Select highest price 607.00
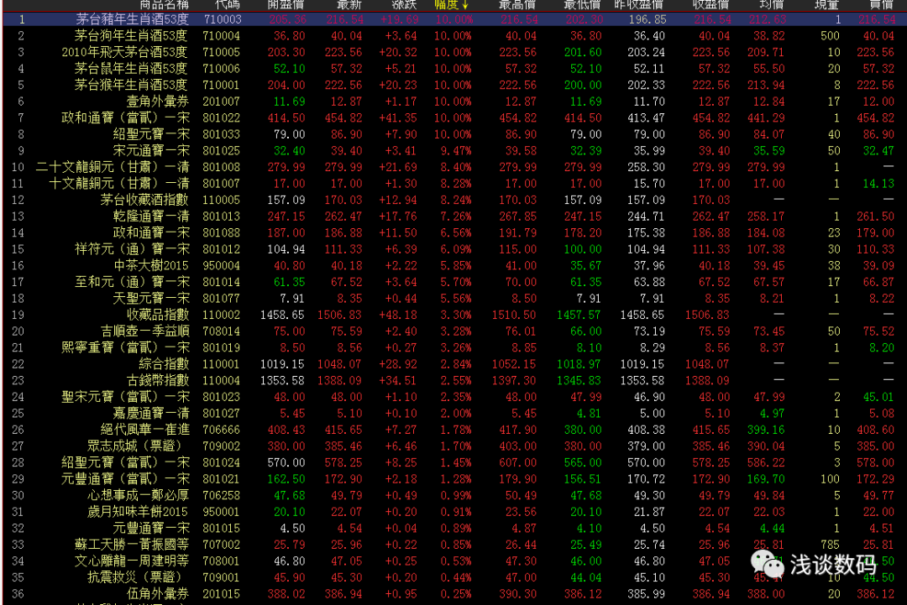This screenshot has width=907, height=605. (517, 463)
